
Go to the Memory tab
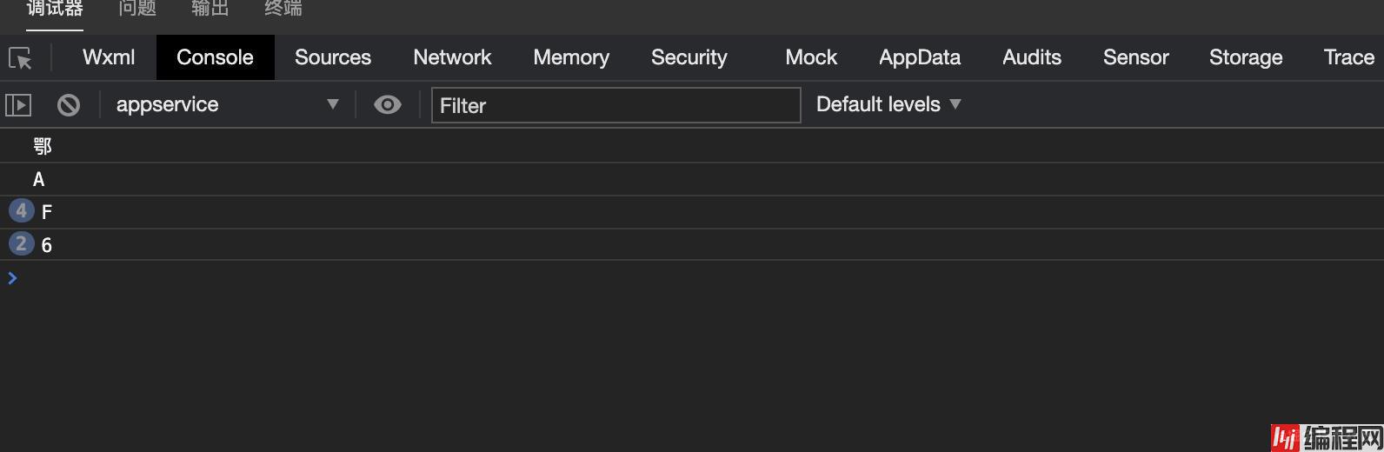coord(571,57)
